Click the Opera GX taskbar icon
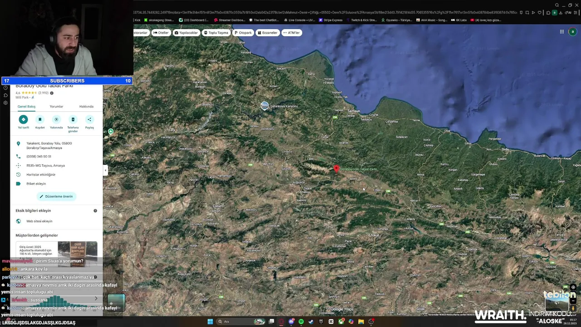Image resolution: width=581 pixels, height=327 pixels. pyautogui.click(x=281, y=322)
